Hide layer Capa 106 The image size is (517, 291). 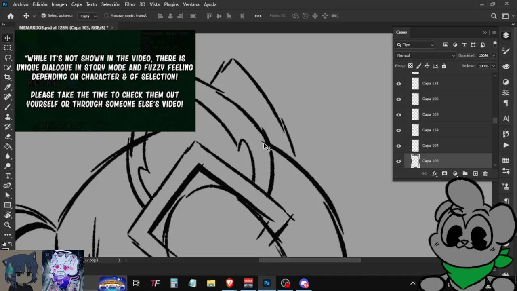(399, 99)
